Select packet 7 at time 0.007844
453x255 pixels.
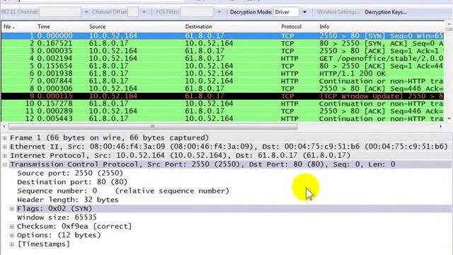[x=222, y=81]
